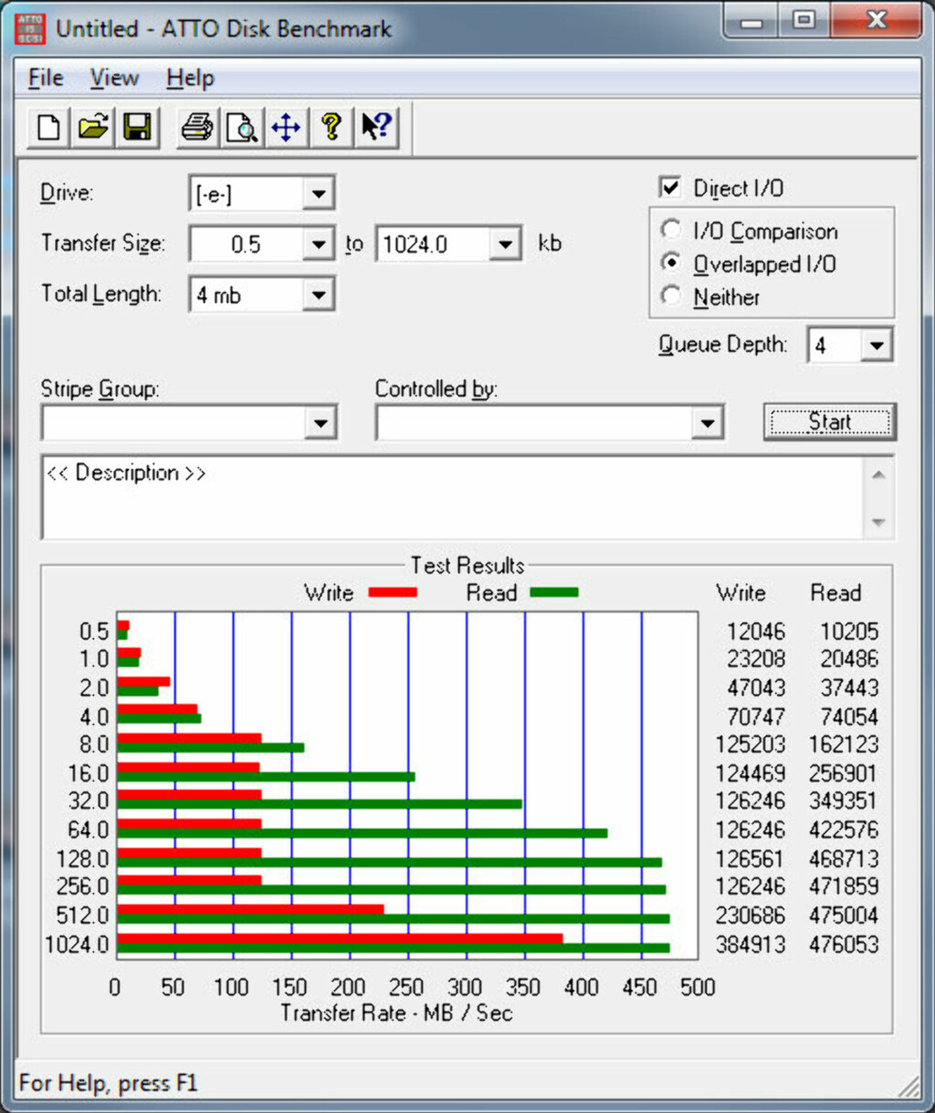Open the Help menu
The height and width of the screenshot is (1113, 935).
[190, 79]
